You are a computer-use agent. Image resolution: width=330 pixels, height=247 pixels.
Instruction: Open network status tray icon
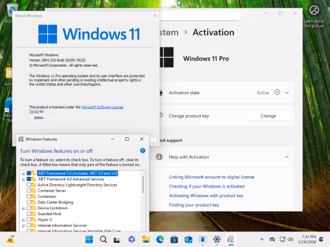tap(282, 239)
